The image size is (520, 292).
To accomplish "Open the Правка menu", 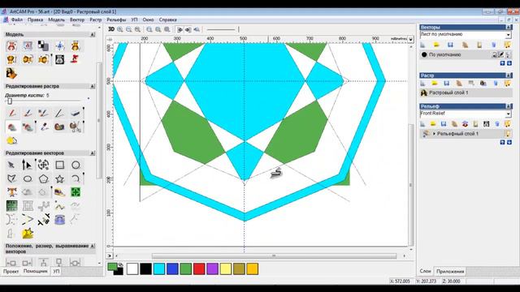I will (x=35, y=19).
